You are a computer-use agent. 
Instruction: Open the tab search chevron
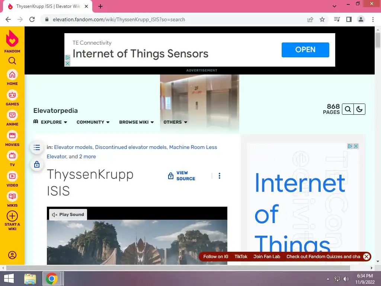pyautogui.click(x=334, y=6)
